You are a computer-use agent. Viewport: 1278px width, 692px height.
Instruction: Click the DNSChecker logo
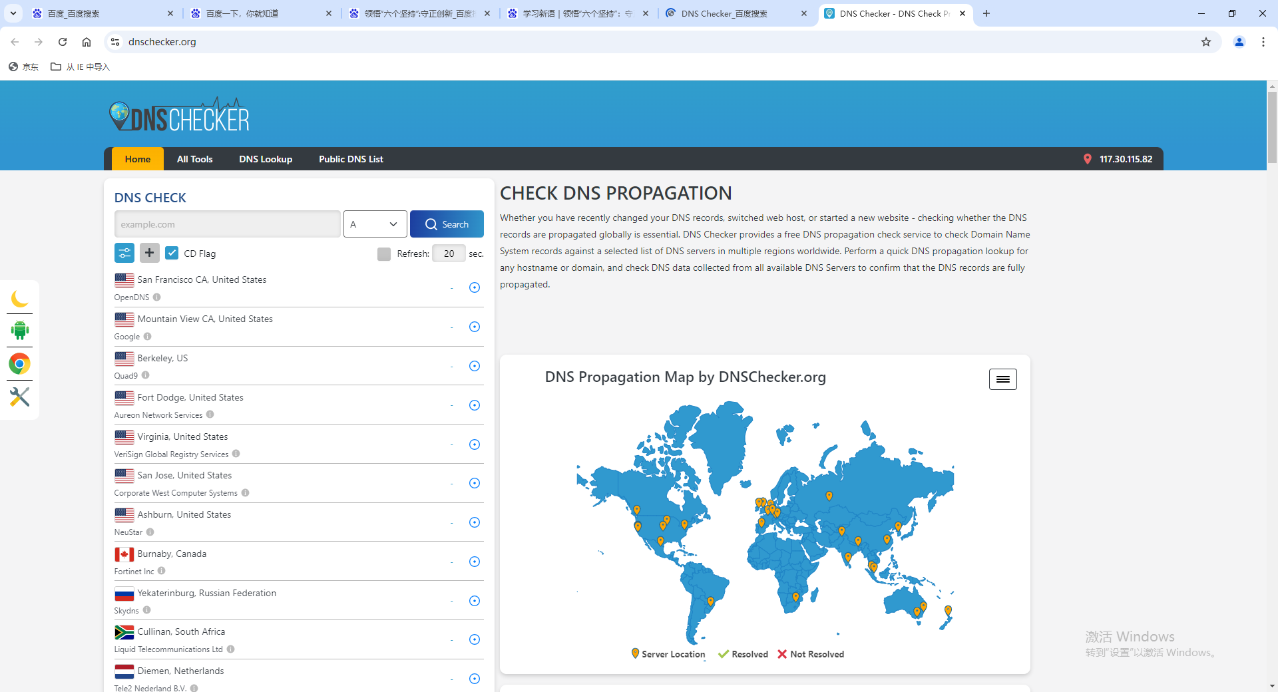[x=179, y=115]
